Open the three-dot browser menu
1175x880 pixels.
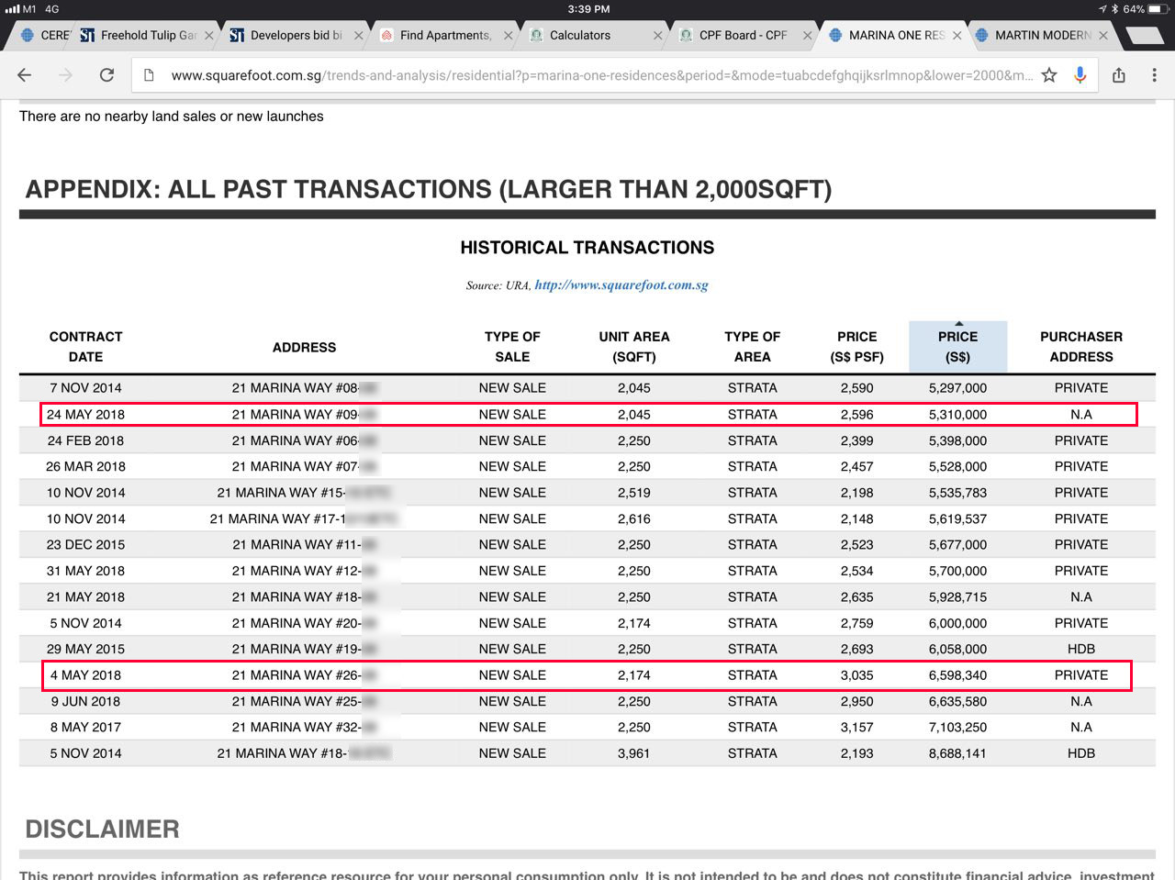click(x=1154, y=75)
